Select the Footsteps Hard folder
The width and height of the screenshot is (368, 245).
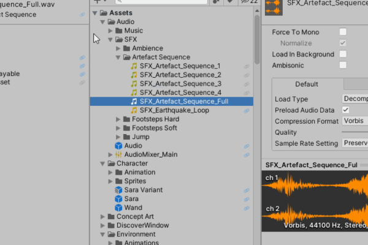(155, 119)
